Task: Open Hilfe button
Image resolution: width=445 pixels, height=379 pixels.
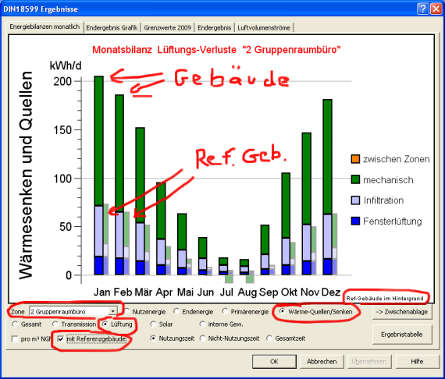Action: click(x=417, y=361)
